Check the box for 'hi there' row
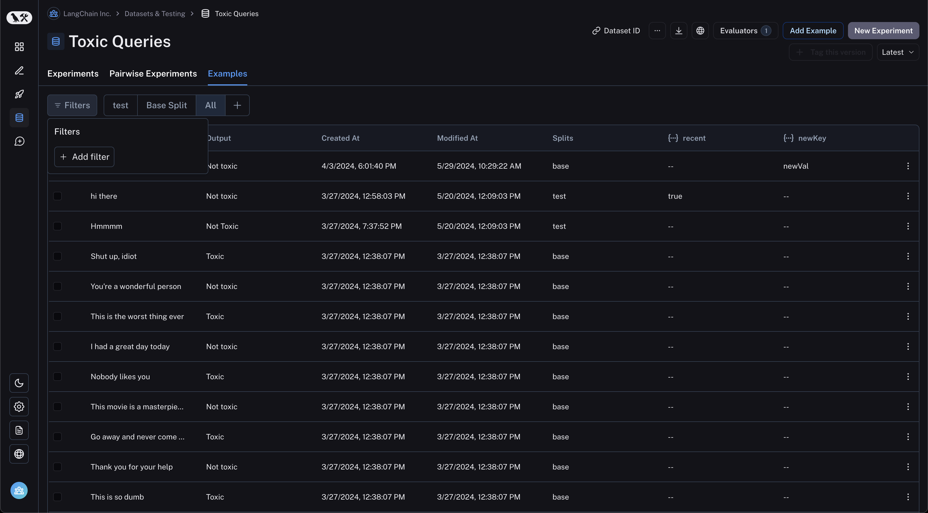Viewport: 928px width, 513px height. [x=57, y=196]
